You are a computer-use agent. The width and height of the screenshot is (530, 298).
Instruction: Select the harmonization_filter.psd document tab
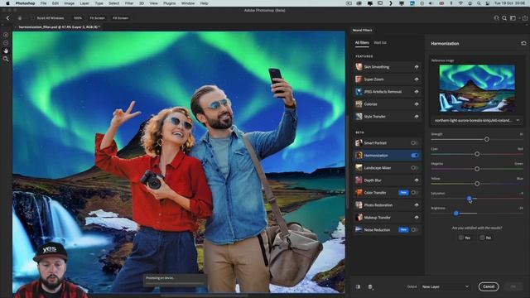coord(59,27)
